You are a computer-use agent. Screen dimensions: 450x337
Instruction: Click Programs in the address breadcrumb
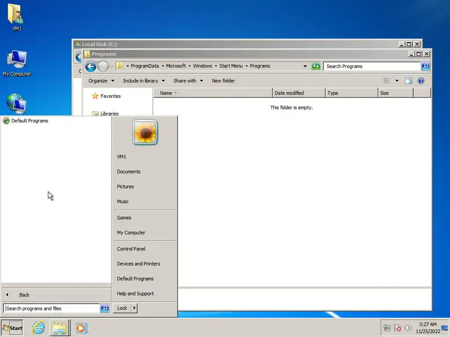[x=260, y=66]
